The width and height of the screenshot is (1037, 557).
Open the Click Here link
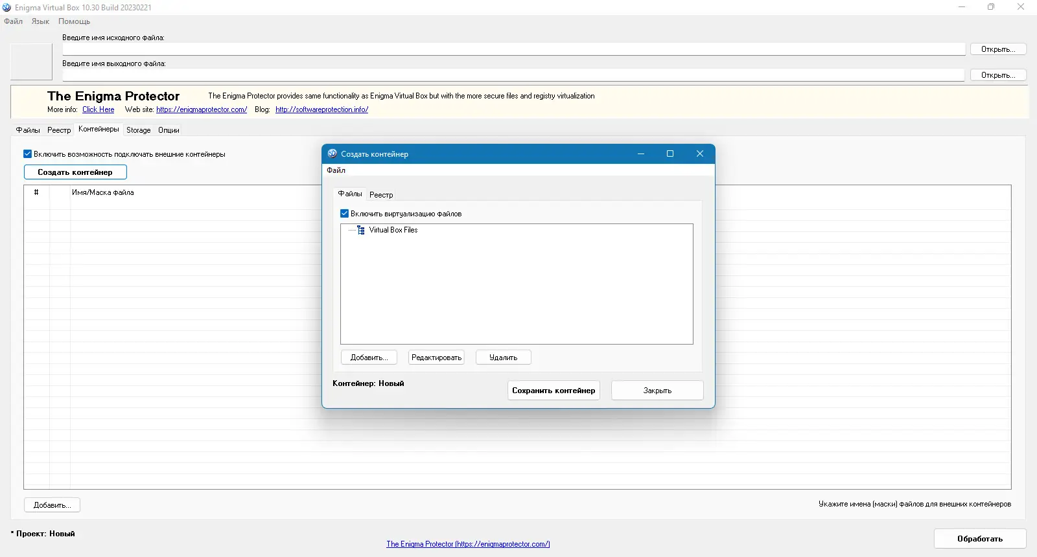(99, 109)
